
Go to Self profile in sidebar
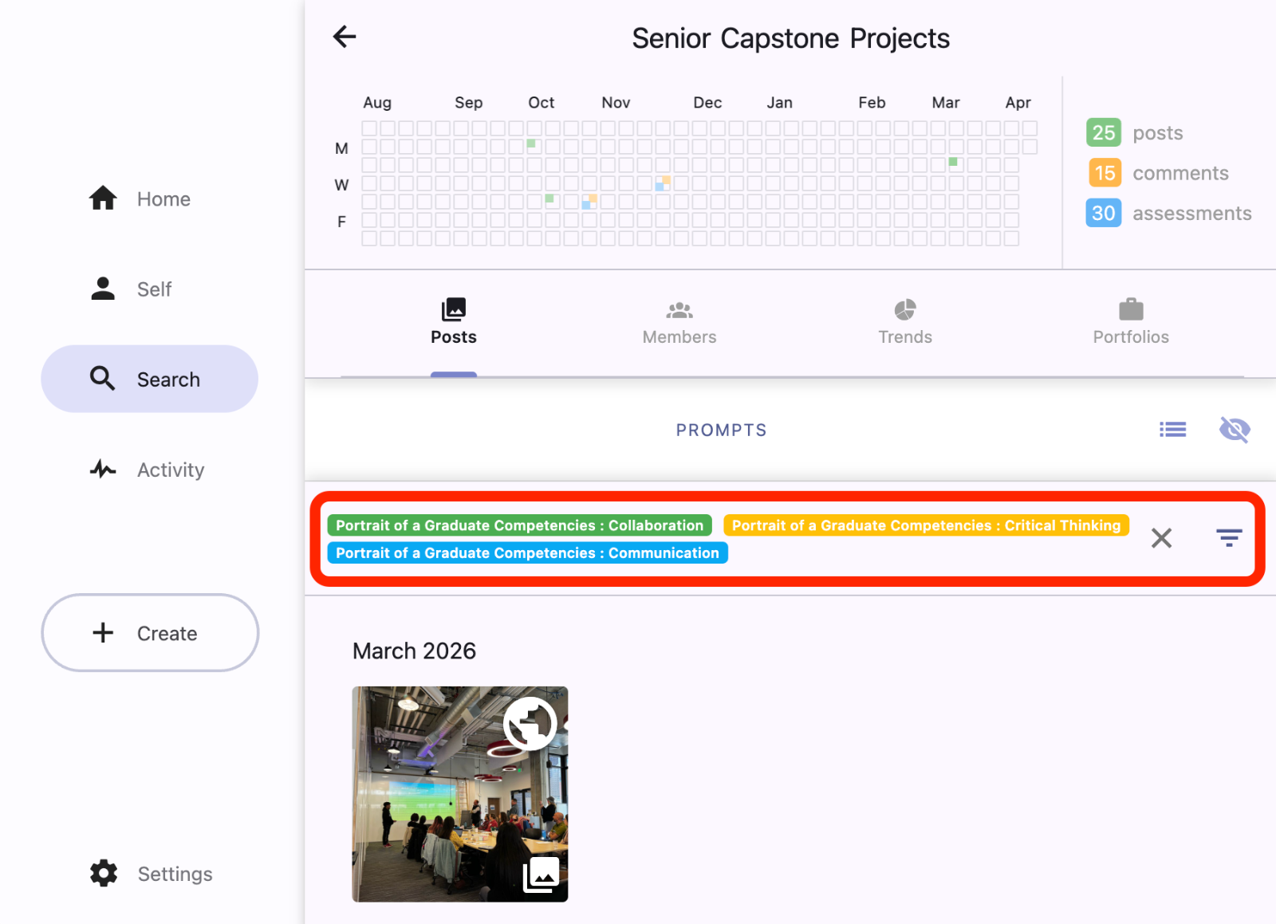point(132,289)
